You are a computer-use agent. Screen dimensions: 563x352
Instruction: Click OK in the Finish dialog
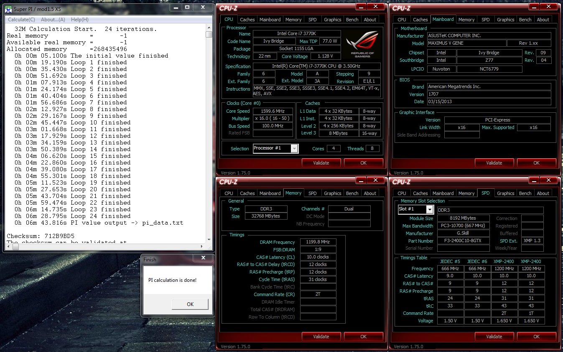(x=190, y=304)
